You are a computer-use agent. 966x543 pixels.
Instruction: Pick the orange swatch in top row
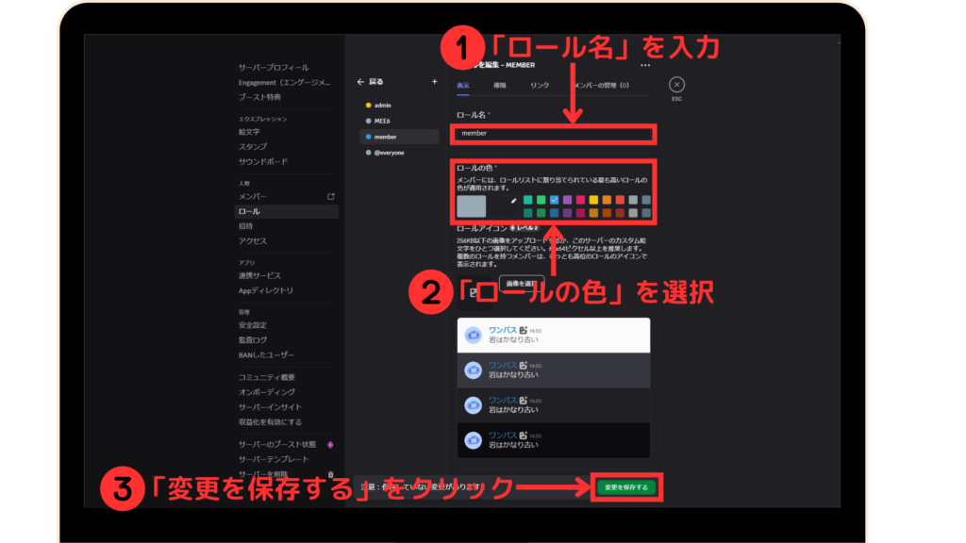point(607,200)
